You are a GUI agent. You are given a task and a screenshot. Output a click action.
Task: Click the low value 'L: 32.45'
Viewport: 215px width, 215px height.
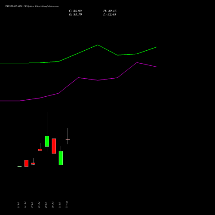(110, 15)
